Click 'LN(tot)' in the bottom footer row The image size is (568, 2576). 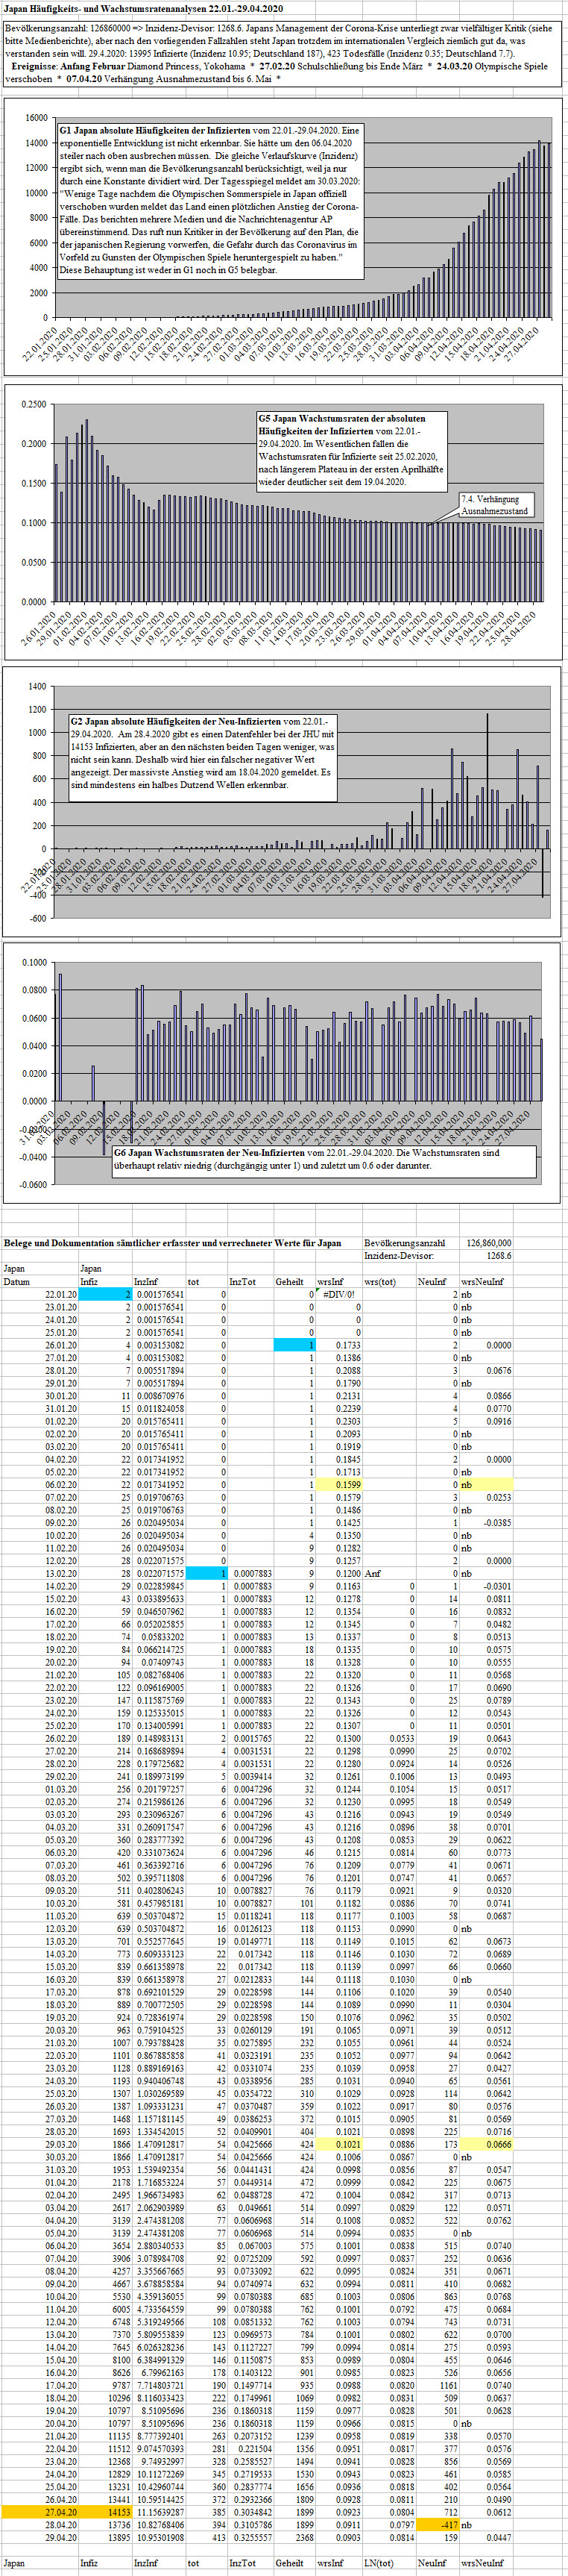(379, 2563)
